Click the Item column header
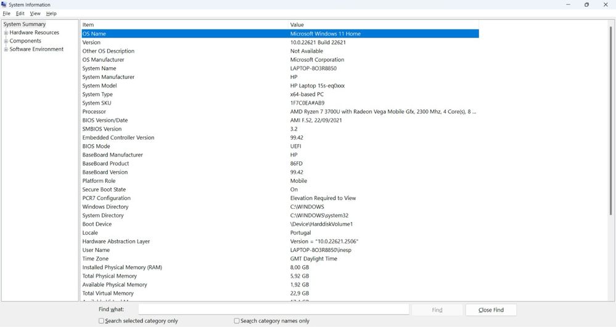Image resolution: width=616 pixels, height=327 pixels. (x=184, y=25)
